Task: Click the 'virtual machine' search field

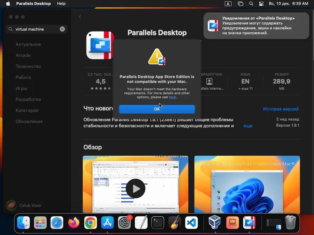Action: (x=36, y=29)
